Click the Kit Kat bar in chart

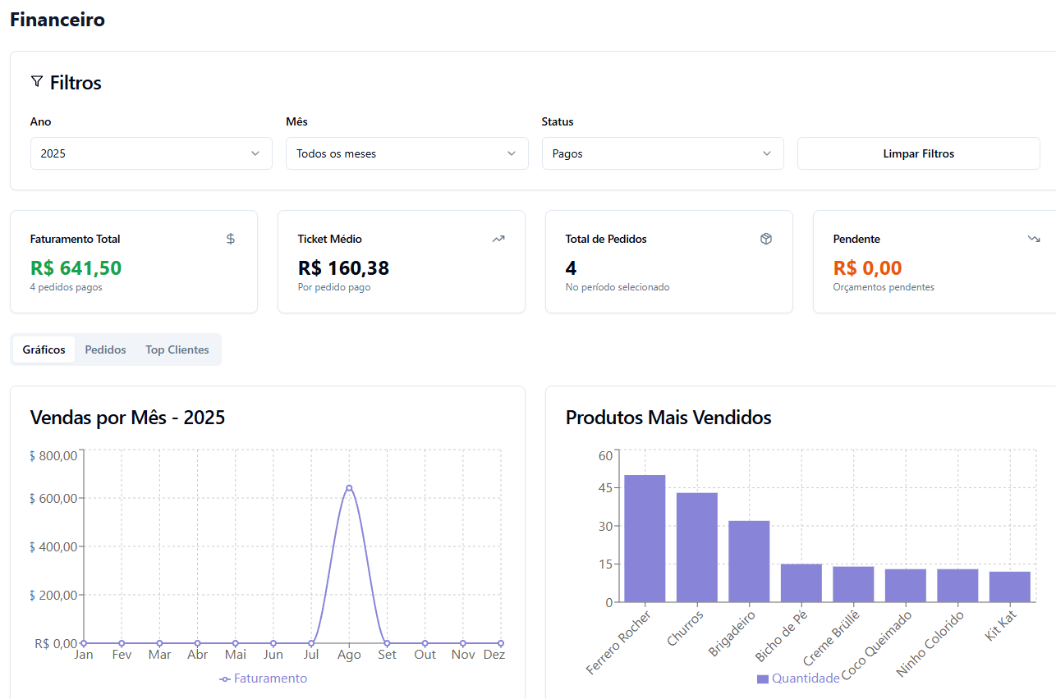(1009, 587)
